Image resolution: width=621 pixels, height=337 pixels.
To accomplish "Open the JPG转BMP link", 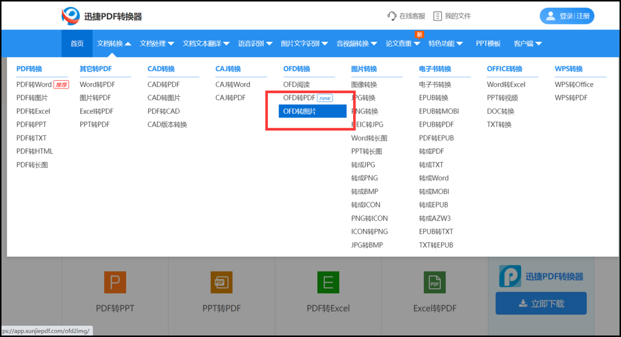I will [367, 245].
